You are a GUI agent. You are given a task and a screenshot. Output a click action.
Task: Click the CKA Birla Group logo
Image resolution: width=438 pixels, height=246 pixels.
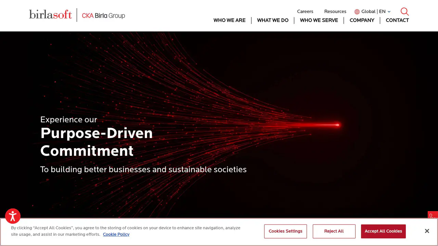[x=103, y=15]
